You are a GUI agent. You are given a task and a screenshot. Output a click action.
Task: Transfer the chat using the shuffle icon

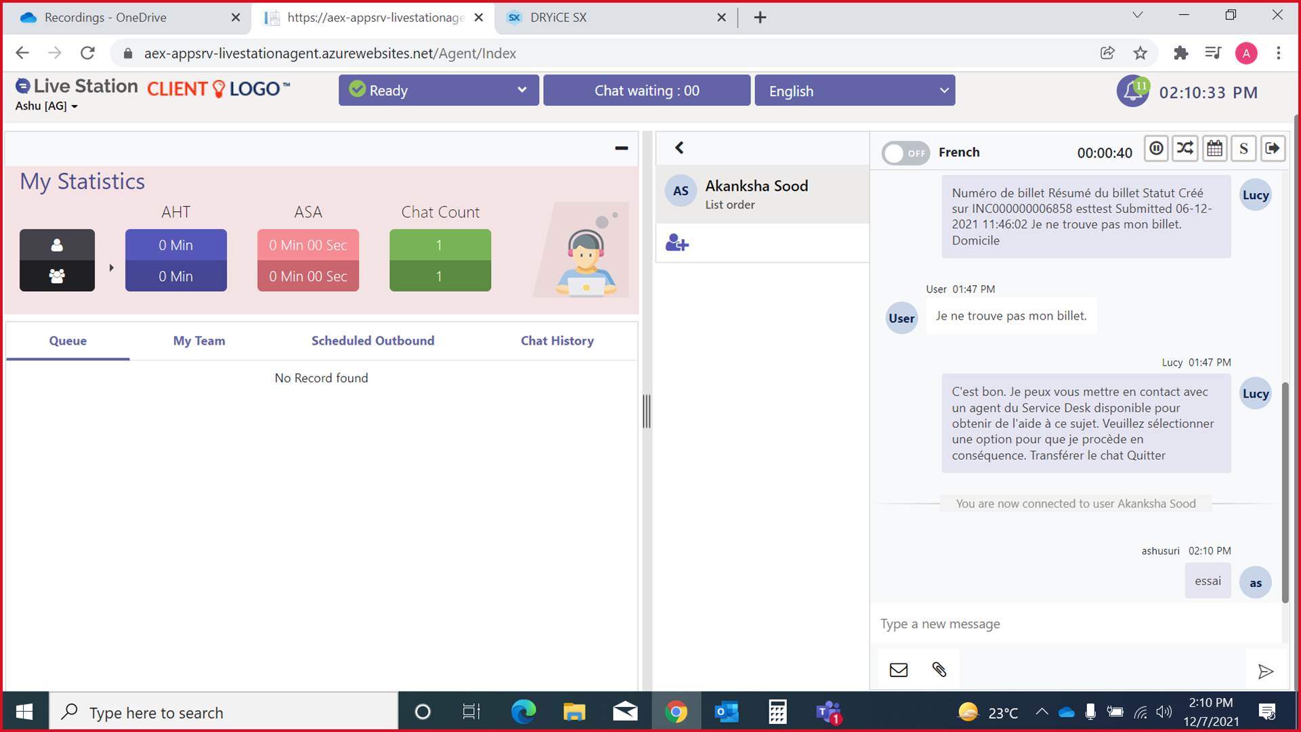click(1185, 148)
